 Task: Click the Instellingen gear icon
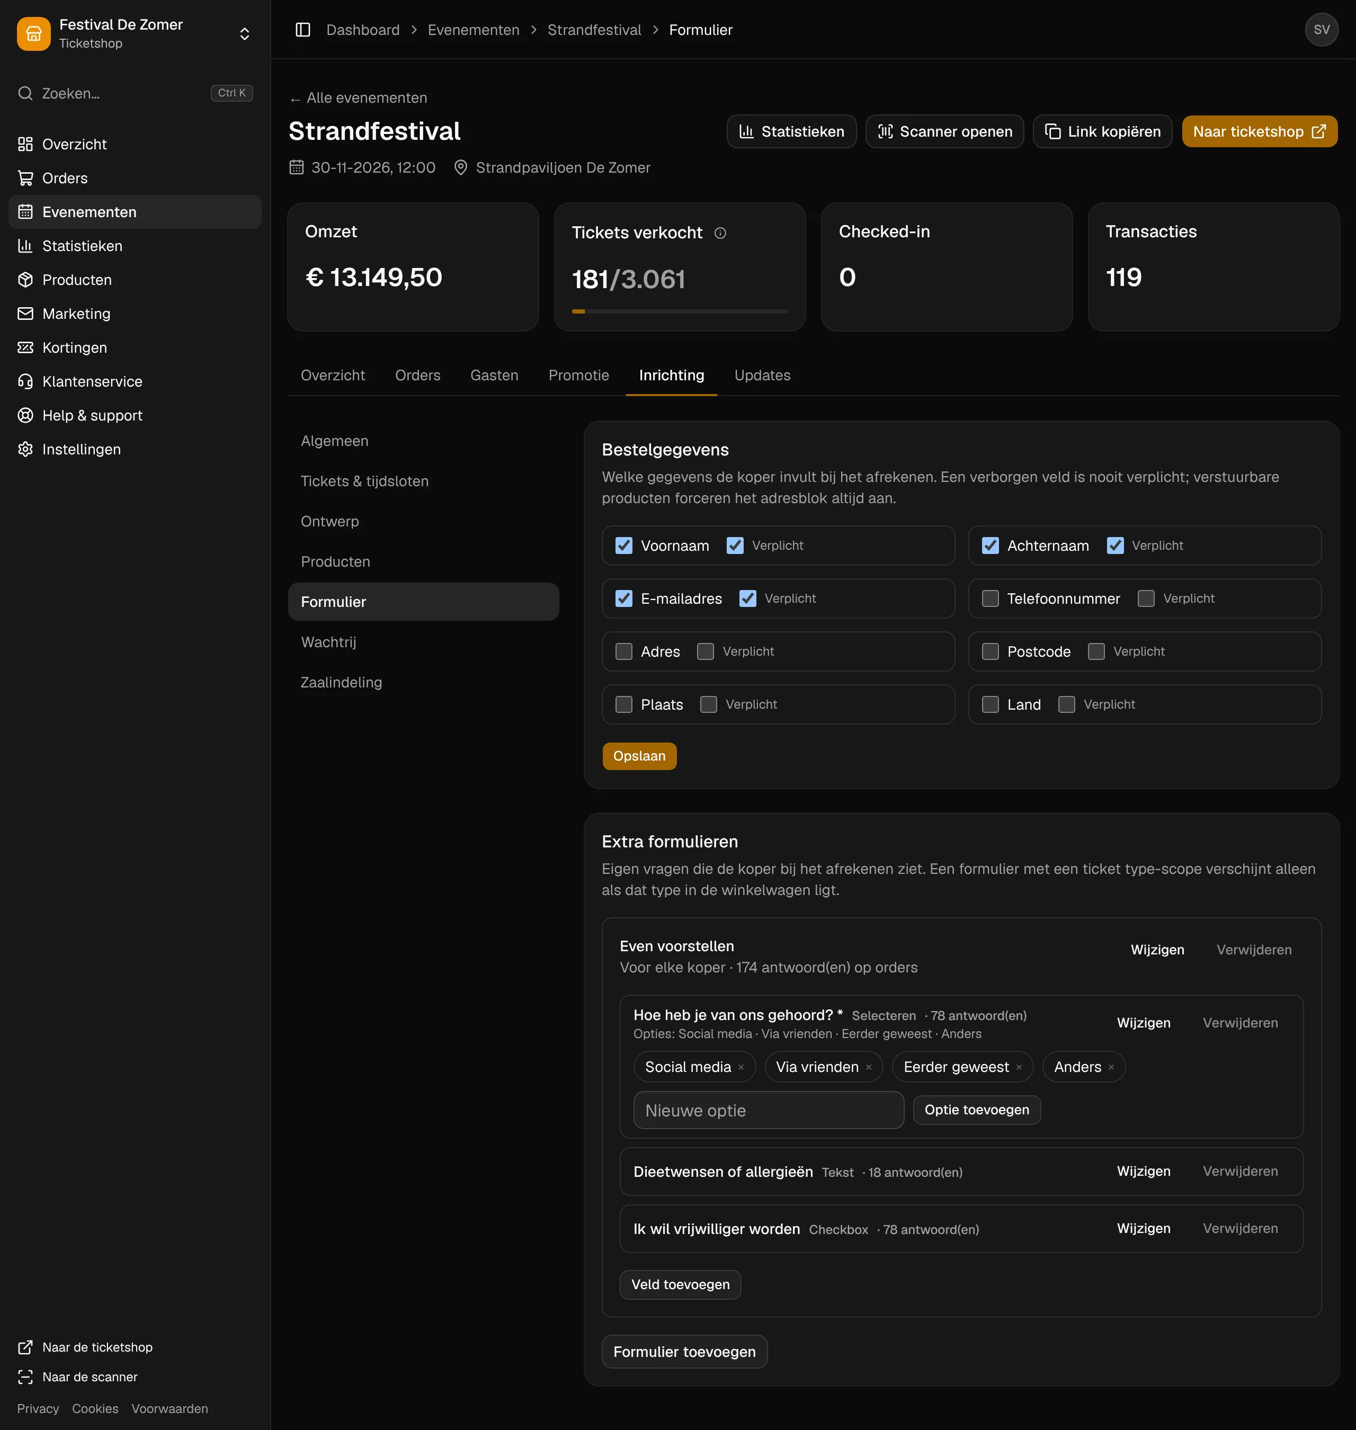point(25,450)
